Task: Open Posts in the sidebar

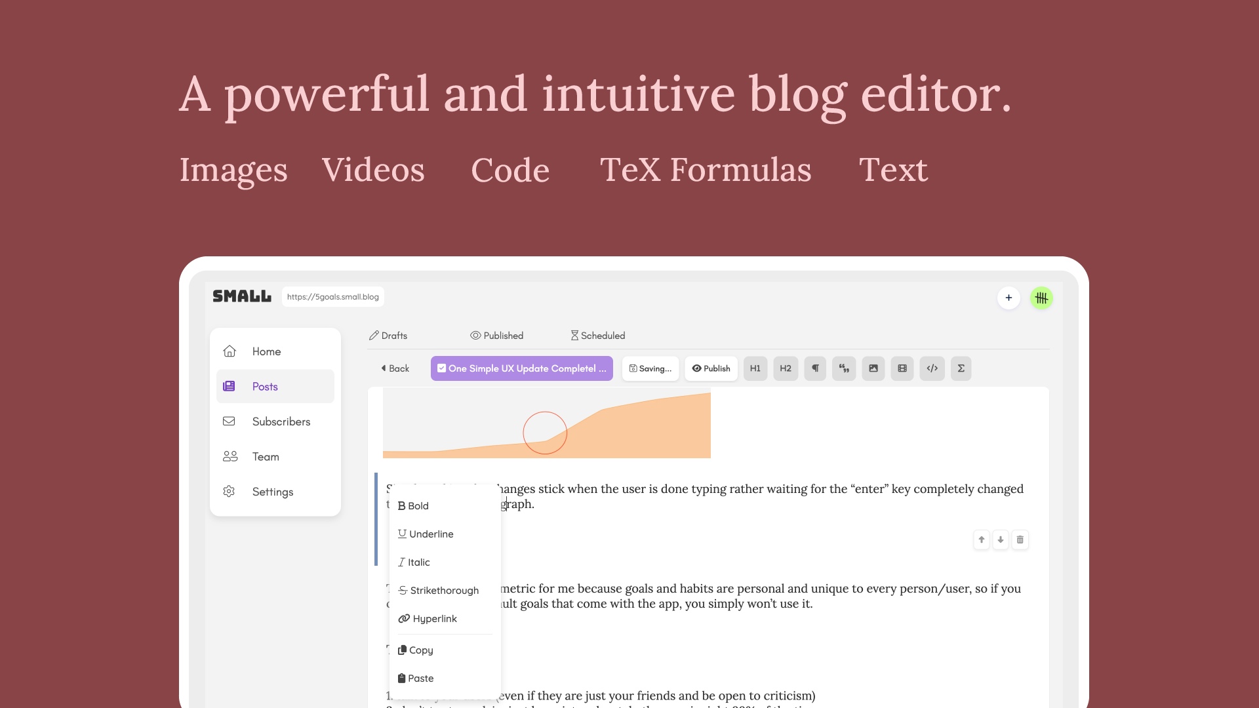Action: tap(275, 387)
